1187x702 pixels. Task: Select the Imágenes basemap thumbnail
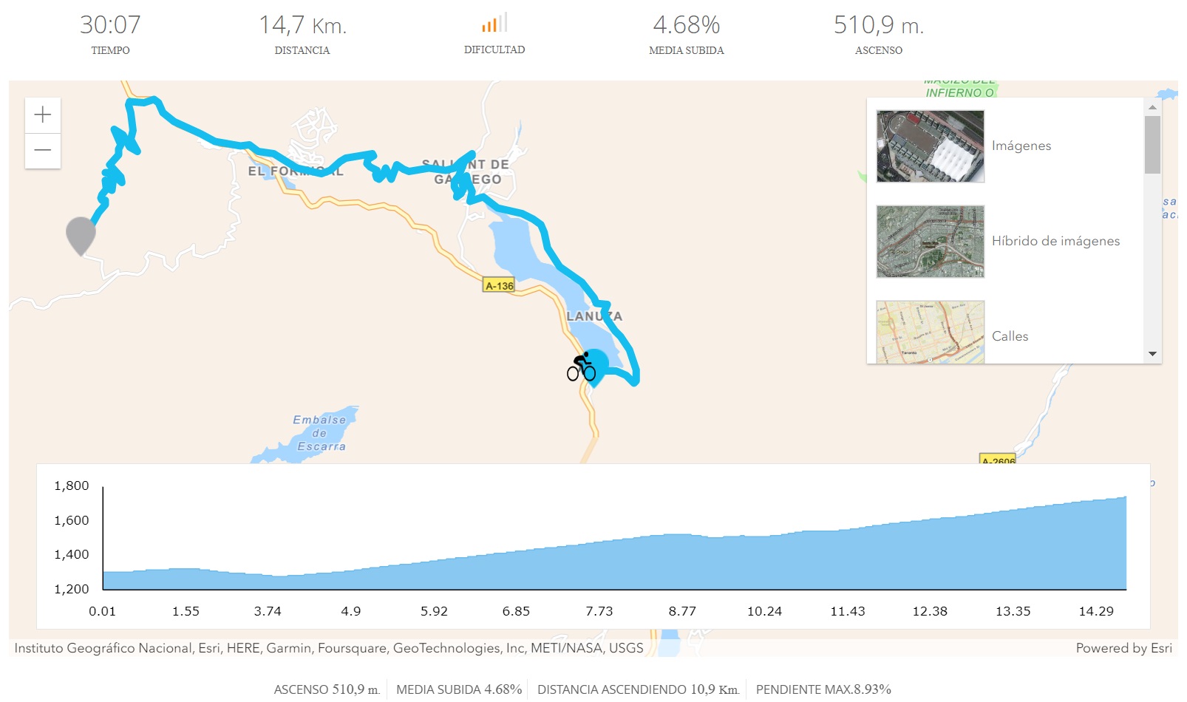pos(930,146)
